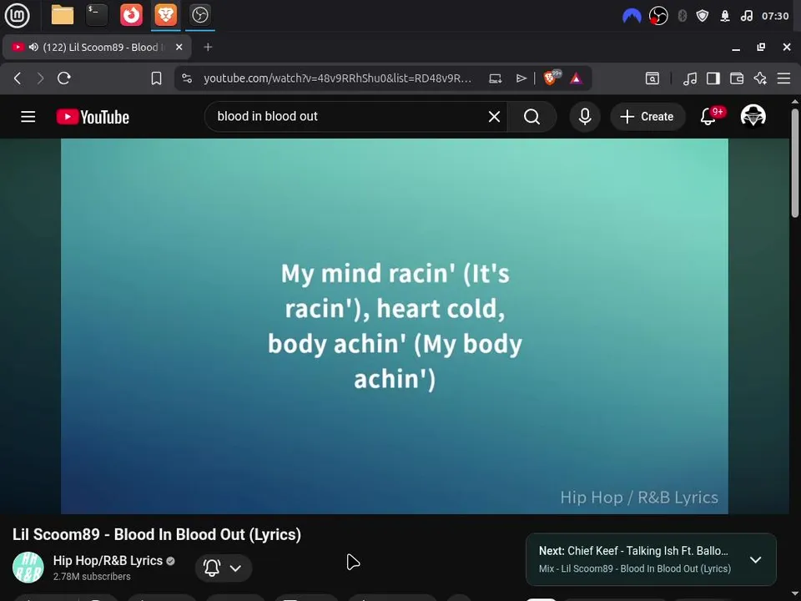Open the Brave main hamburger menu

click(783, 78)
